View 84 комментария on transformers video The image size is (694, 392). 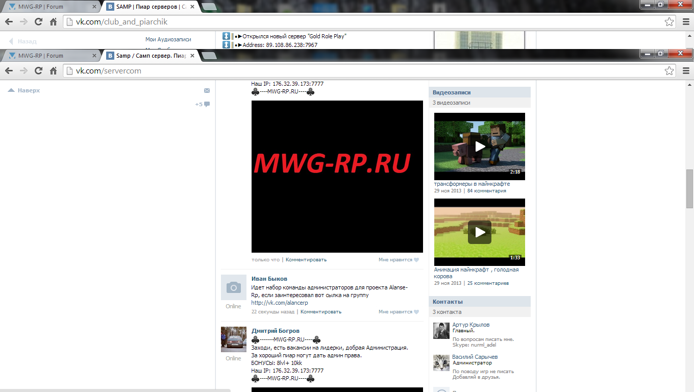487,191
